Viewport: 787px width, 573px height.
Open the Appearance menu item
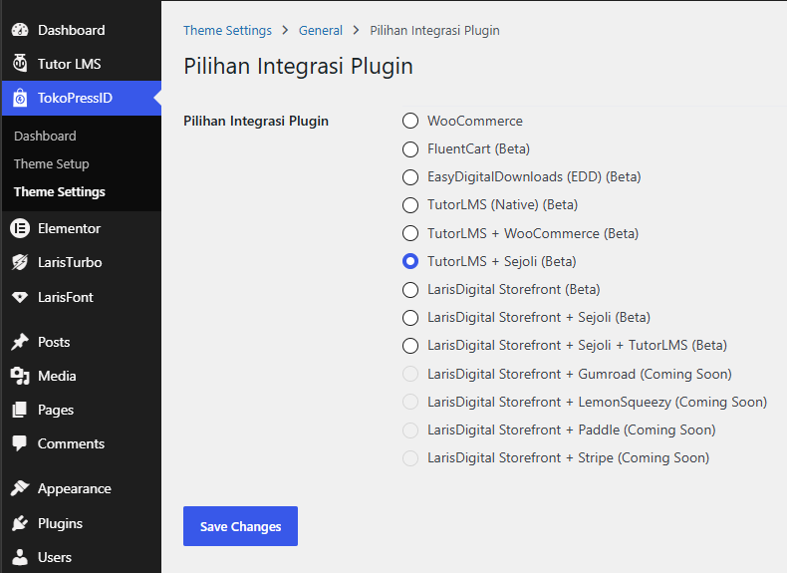pos(81,488)
